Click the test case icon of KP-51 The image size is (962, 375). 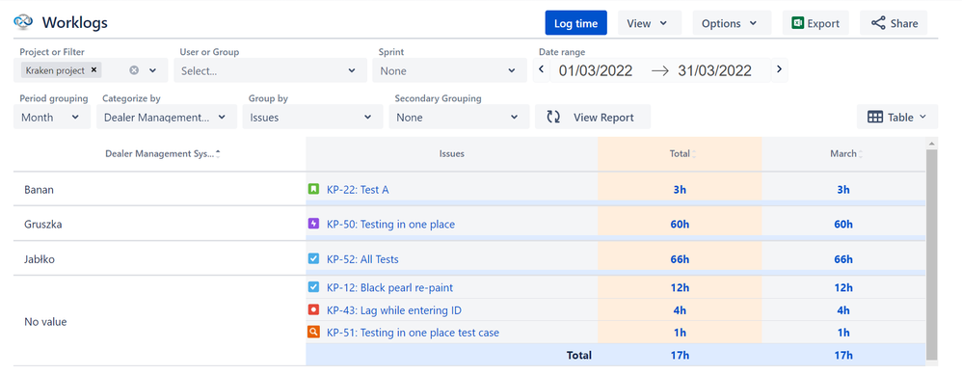(313, 332)
